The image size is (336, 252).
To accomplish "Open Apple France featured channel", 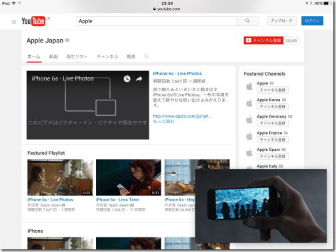I will [x=269, y=133].
